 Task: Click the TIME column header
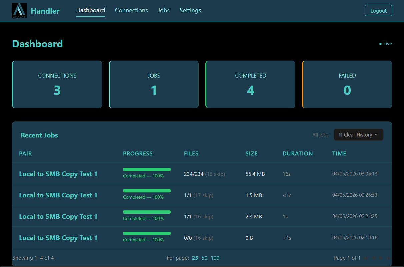click(339, 153)
